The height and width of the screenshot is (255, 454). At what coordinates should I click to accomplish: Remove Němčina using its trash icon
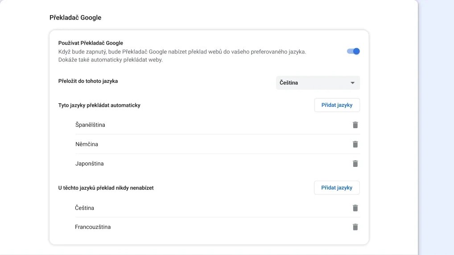point(355,144)
